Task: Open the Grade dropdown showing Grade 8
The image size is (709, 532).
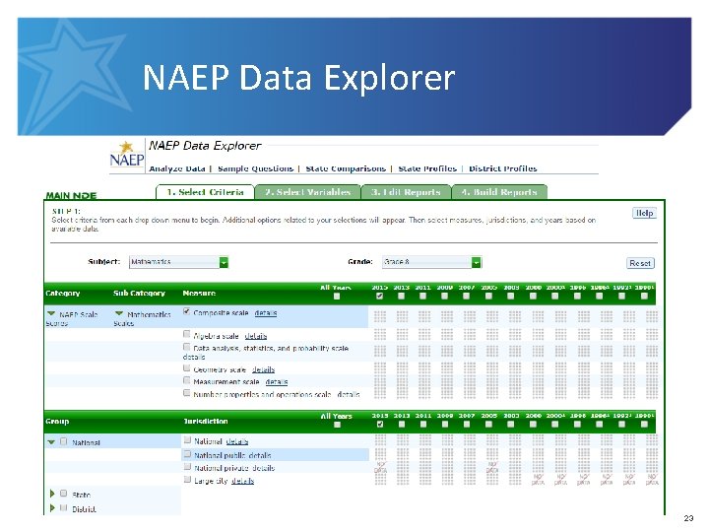Action: coord(432,262)
